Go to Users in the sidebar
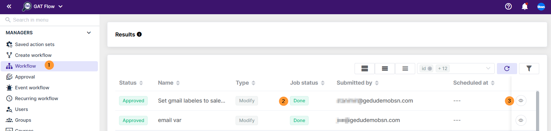Screen dimensions: 551x131 point(21,109)
